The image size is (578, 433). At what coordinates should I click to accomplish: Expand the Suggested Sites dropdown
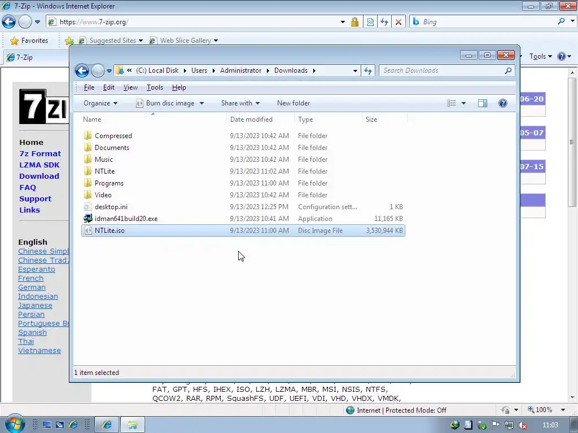[141, 41]
